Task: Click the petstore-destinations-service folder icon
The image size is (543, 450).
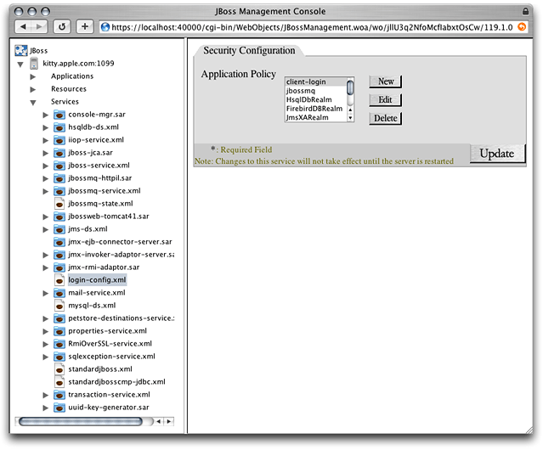Action: coord(59,318)
